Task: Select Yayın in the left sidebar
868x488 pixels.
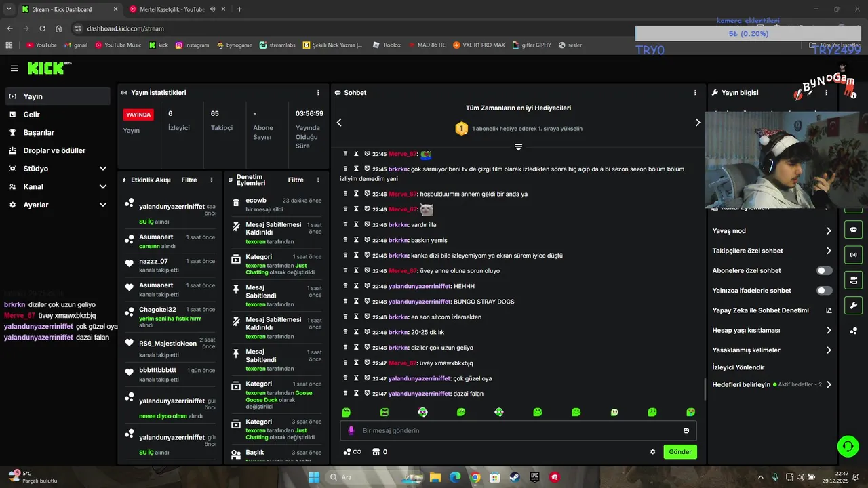Action: tap(57, 96)
